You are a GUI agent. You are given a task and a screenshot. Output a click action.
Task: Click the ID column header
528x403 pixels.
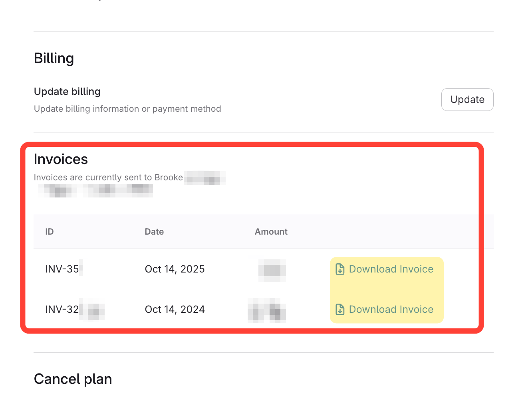coord(50,232)
